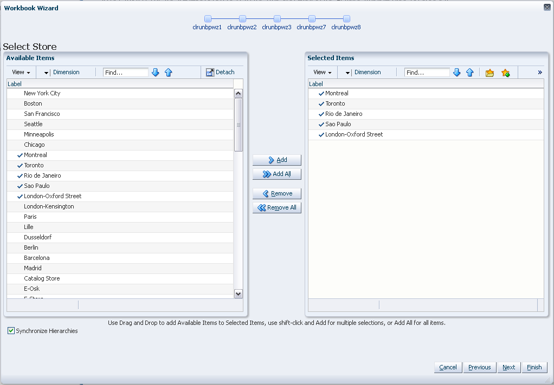Close the Workbook Wizard dialog
This screenshot has width=554, height=385.
[x=547, y=8]
